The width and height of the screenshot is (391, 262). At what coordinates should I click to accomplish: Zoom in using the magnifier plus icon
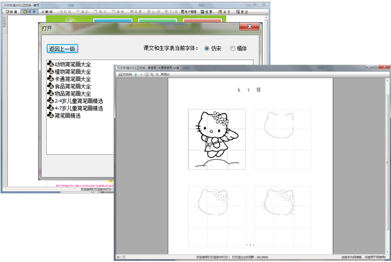click(151, 74)
